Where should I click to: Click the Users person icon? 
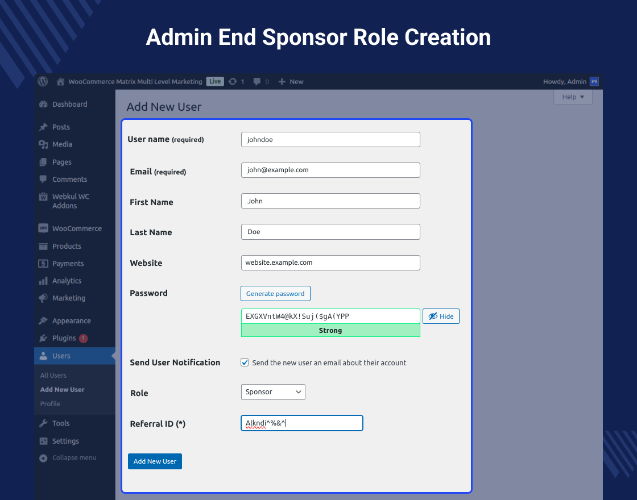(43, 356)
